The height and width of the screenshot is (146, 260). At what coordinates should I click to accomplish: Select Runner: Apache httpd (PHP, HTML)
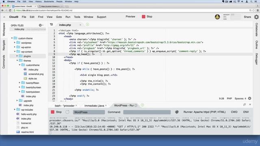[x=204, y=112]
